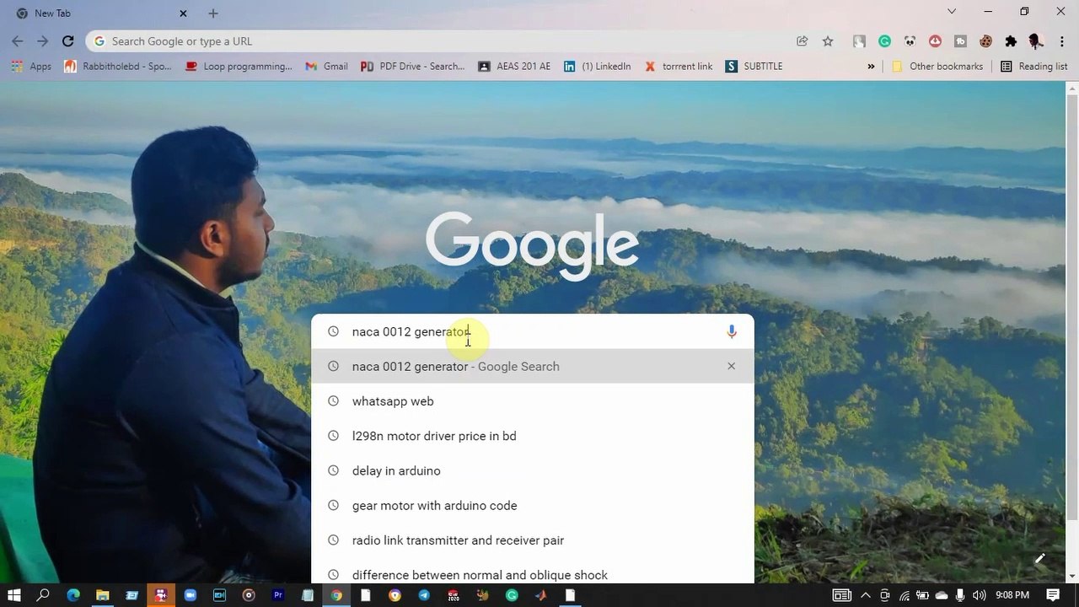
Task: Click the share page icon in address bar
Action: coord(802,41)
